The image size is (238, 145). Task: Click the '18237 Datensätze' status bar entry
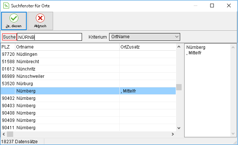[19, 142]
